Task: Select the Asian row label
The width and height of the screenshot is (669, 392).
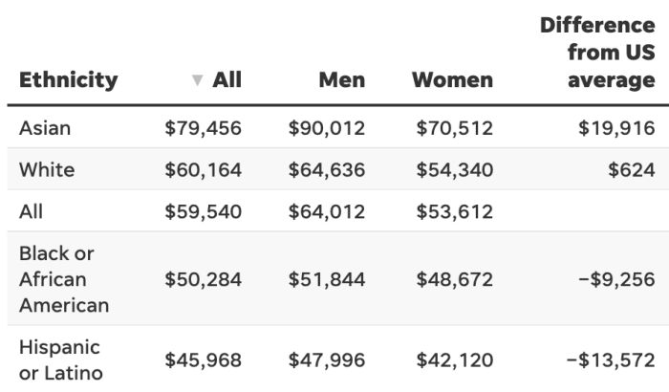Action: pos(45,128)
